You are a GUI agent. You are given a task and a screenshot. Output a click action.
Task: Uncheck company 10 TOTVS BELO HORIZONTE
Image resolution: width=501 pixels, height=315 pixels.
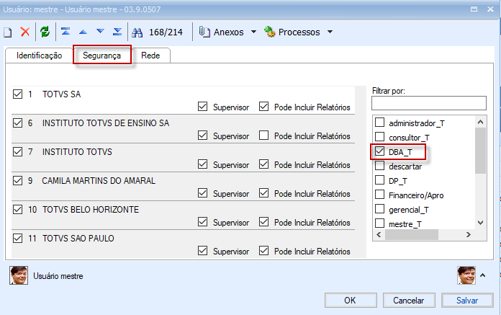[17, 209]
